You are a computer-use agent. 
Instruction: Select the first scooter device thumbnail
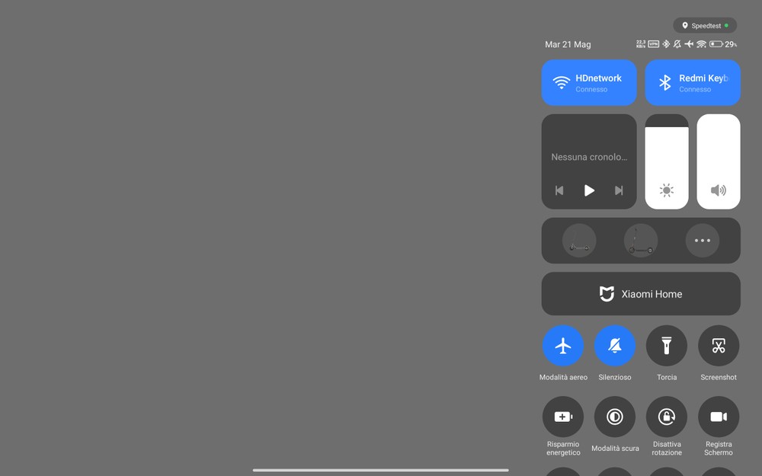[579, 241]
